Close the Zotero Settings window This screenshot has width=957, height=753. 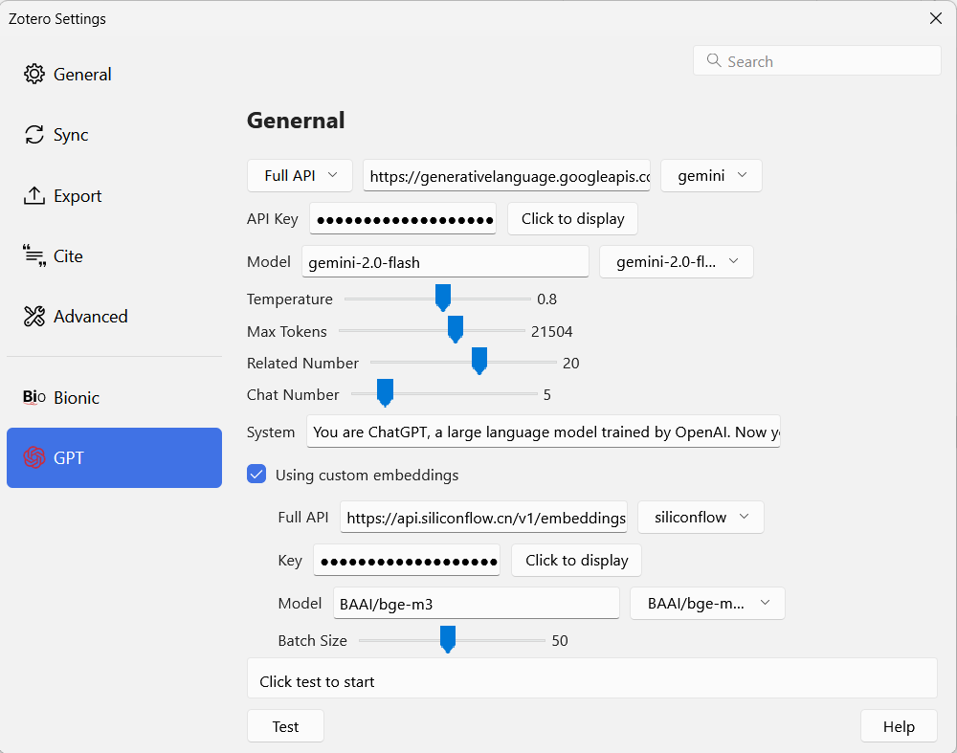(935, 18)
